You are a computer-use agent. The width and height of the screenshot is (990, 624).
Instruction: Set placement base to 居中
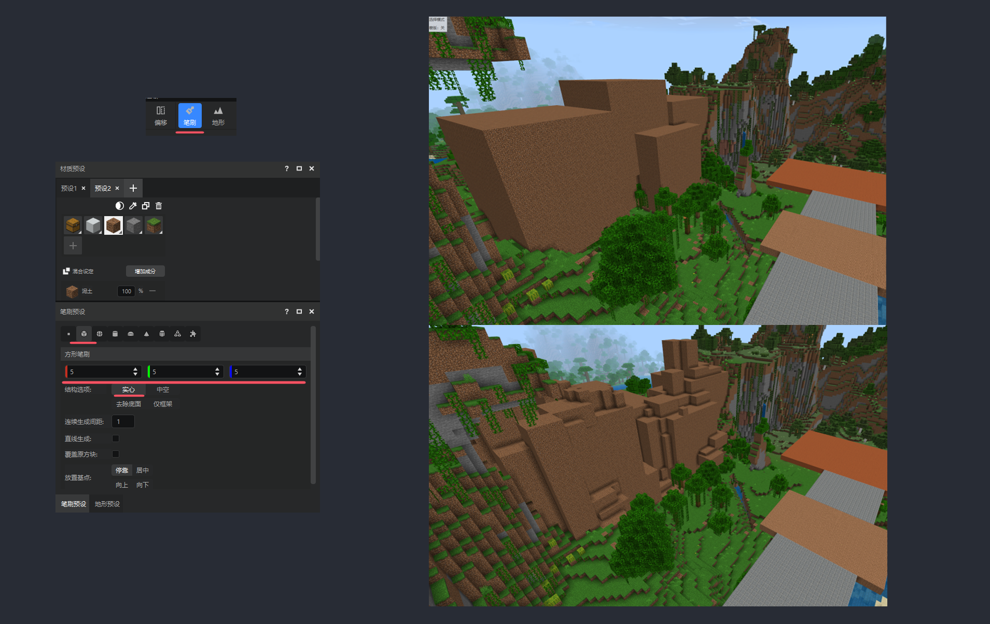point(143,471)
